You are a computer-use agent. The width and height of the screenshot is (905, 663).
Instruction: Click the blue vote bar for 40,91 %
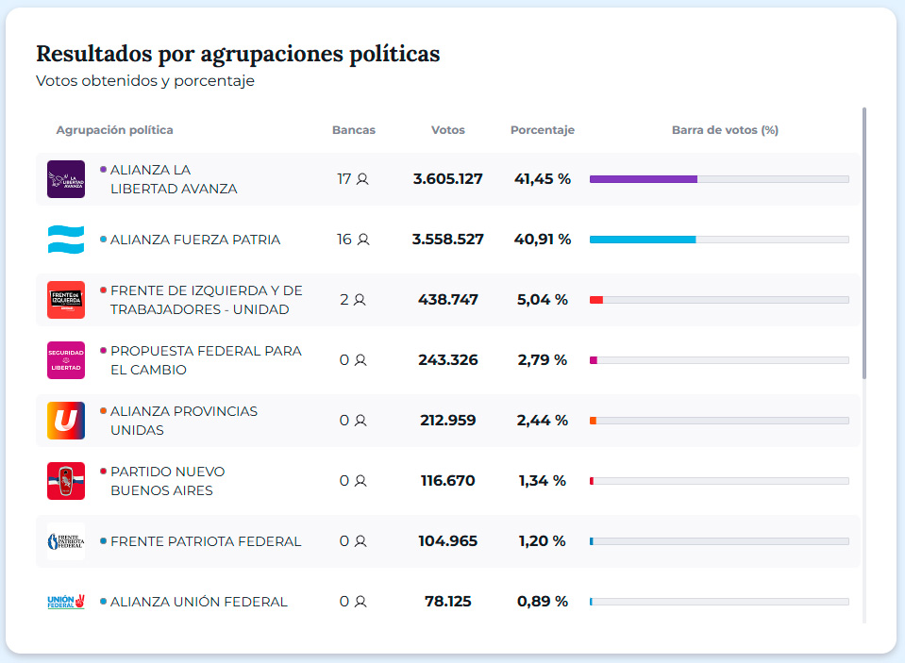(643, 240)
